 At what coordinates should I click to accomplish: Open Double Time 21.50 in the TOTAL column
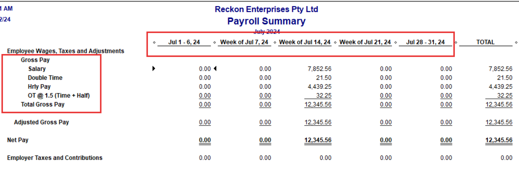pos(505,78)
